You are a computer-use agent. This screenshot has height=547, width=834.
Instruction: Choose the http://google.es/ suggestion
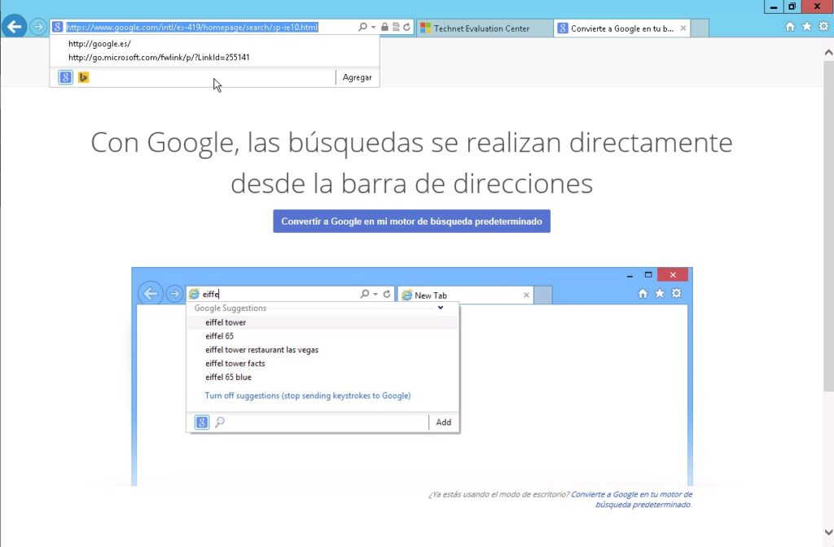(x=214, y=44)
